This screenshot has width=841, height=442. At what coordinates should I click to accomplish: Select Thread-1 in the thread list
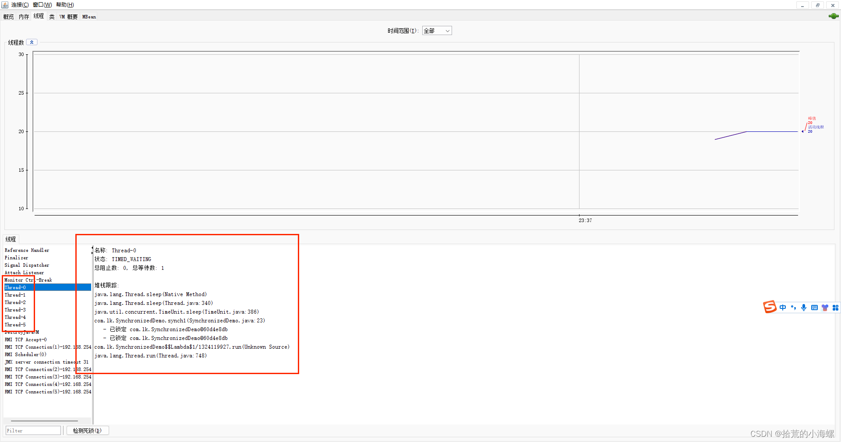(15, 295)
